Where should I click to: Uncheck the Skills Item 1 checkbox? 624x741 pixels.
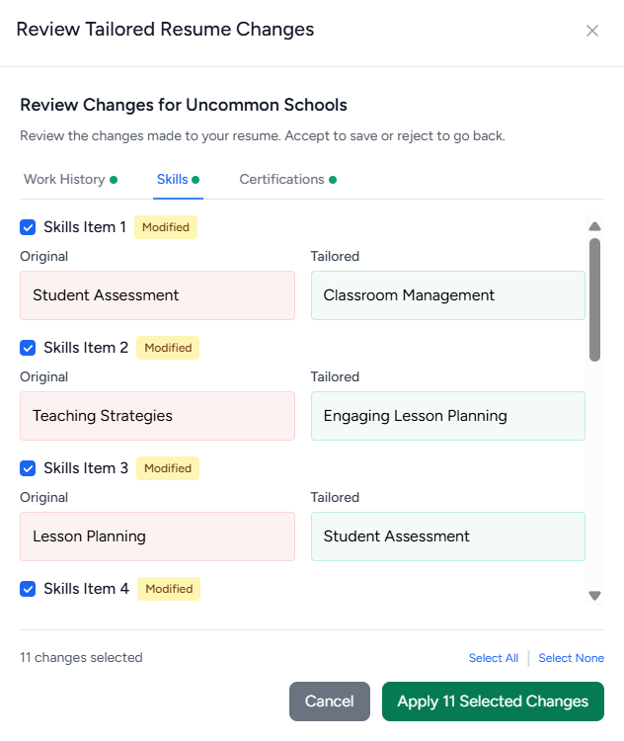click(x=28, y=227)
